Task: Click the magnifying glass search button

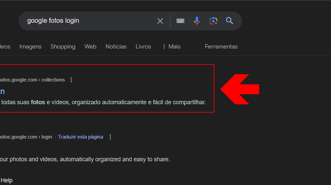Action: 230,21
